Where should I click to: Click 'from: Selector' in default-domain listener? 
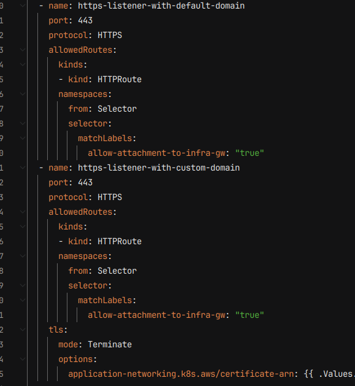point(102,109)
